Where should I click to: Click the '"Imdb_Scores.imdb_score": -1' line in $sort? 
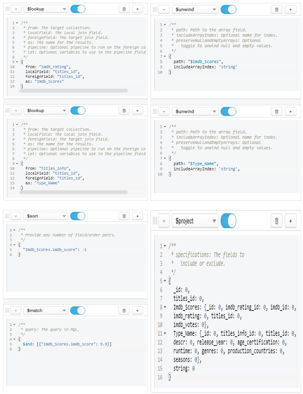(x=55, y=249)
